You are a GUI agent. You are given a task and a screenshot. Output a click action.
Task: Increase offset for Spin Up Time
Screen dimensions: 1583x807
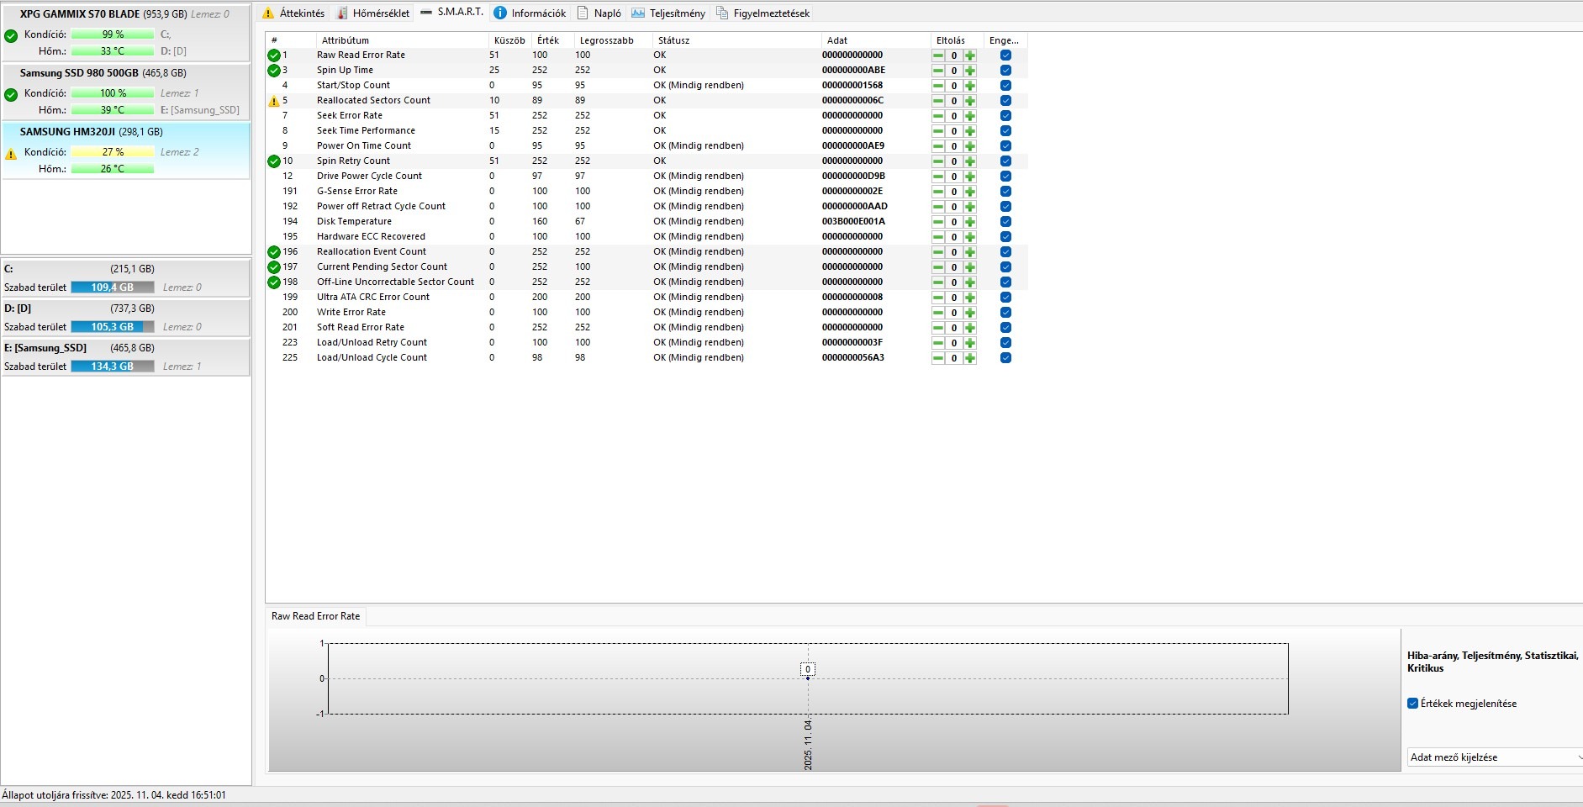[970, 71]
